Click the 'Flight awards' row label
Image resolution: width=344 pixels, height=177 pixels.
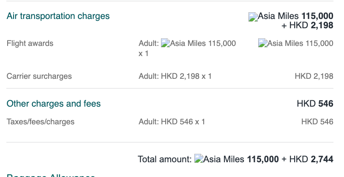coord(30,43)
